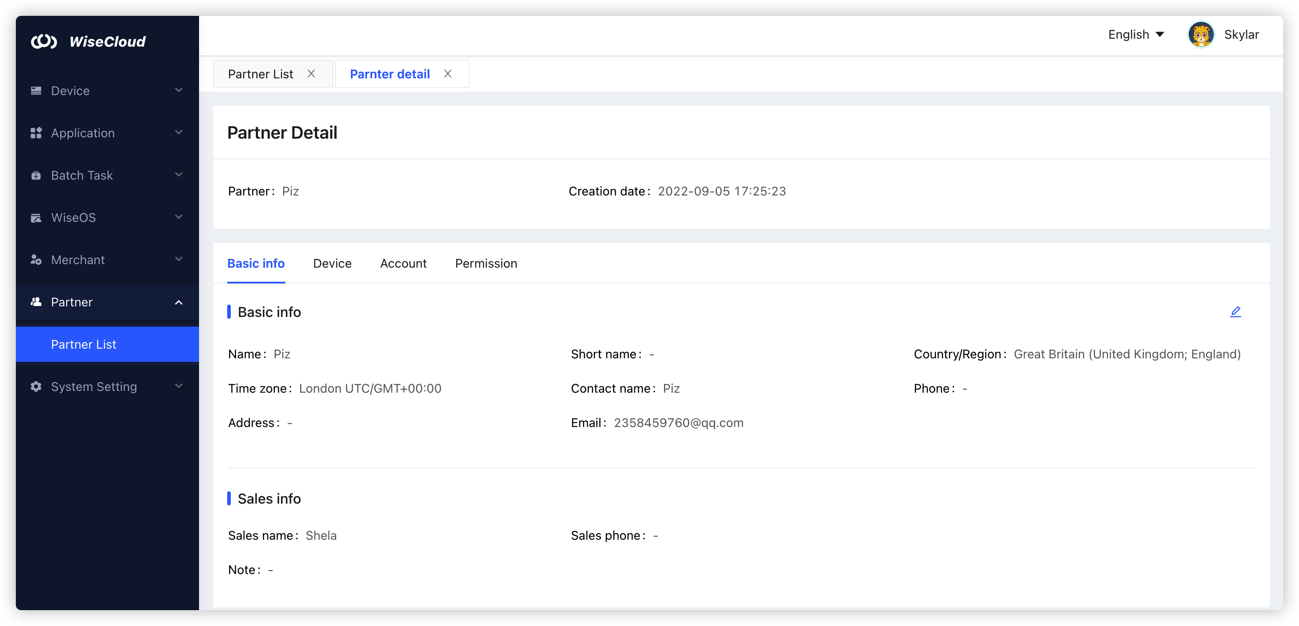Click the System Setting gear icon
1299x626 pixels.
point(36,387)
